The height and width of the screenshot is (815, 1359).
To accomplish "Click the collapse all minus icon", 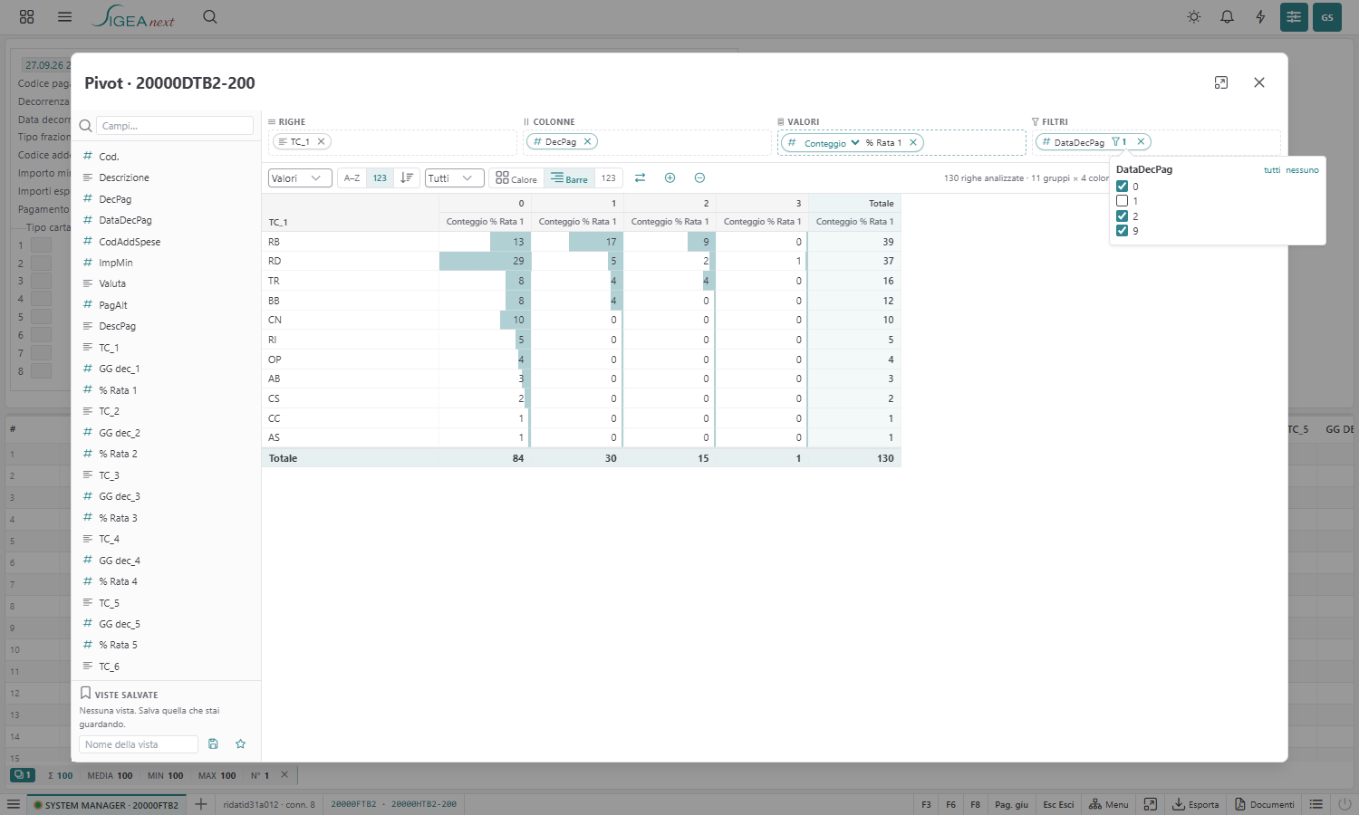I will pos(699,177).
